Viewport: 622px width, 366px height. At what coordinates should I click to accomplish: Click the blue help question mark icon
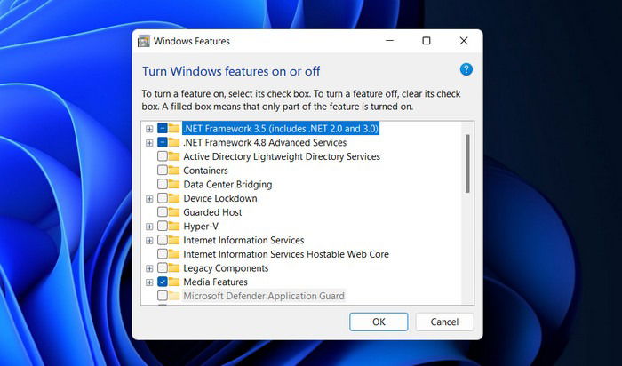coord(466,69)
